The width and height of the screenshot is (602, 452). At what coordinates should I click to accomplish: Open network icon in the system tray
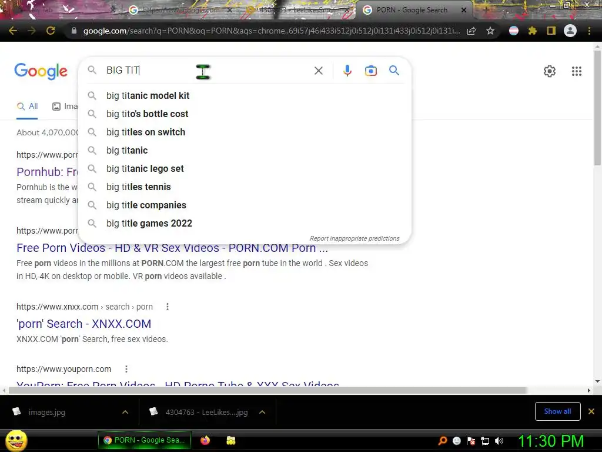point(485,441)
